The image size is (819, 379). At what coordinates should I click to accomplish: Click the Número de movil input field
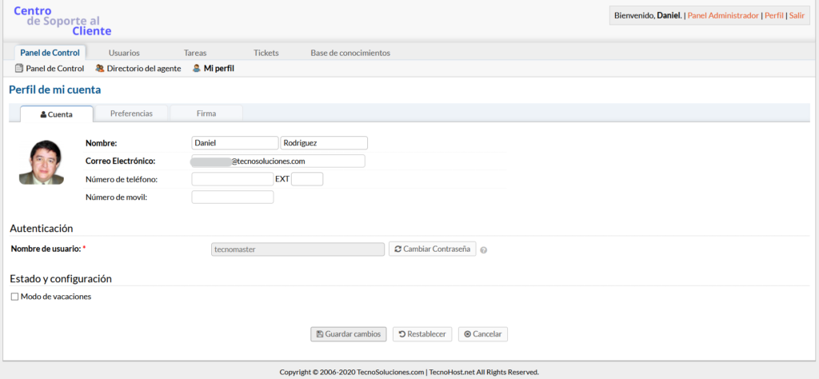(233, 197)
